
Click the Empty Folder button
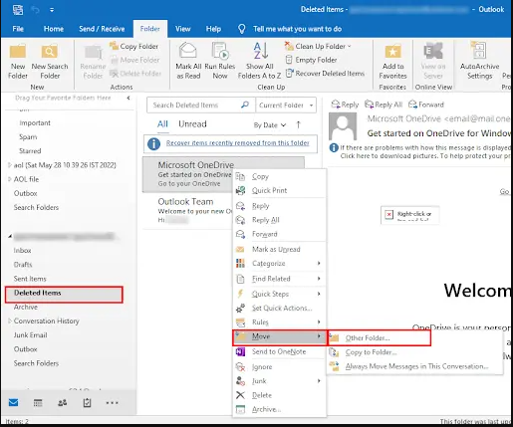(311, 60)
